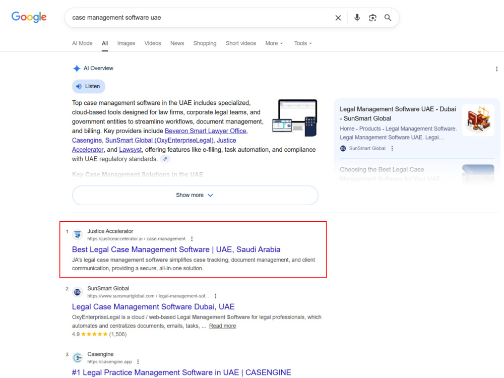Click SunSmart Global favicon in side card
504x378 pixels.
pyautogui.click(x=343, y=148)
